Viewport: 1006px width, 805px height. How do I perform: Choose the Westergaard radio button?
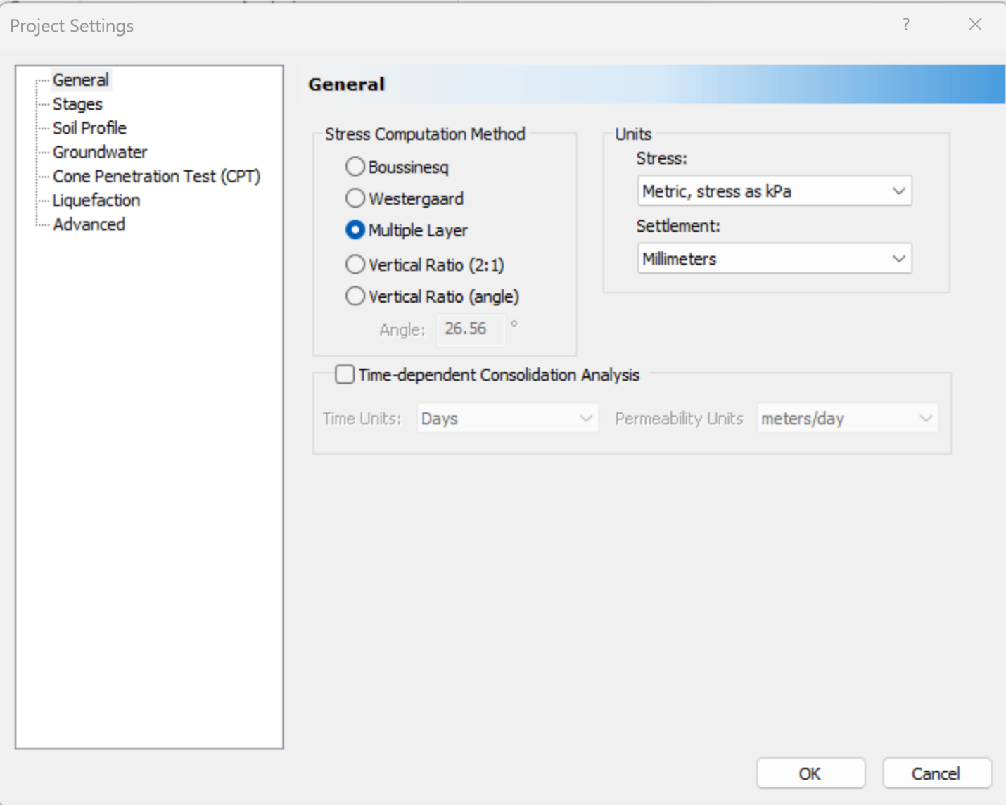click(x=355, y=198)
